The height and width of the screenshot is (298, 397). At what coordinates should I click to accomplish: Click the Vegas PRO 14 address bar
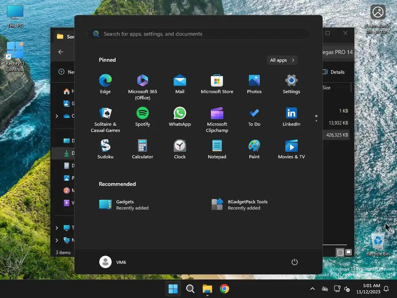point(338,52)
